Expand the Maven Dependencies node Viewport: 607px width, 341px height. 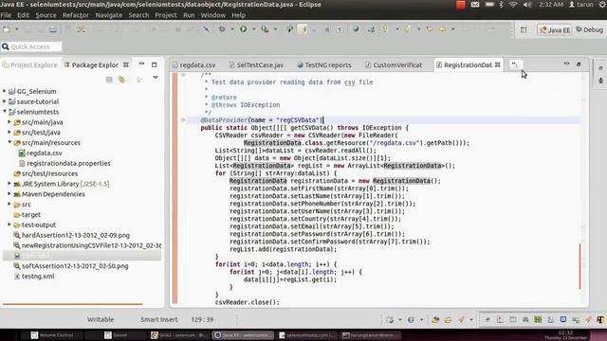pos(9,193)
